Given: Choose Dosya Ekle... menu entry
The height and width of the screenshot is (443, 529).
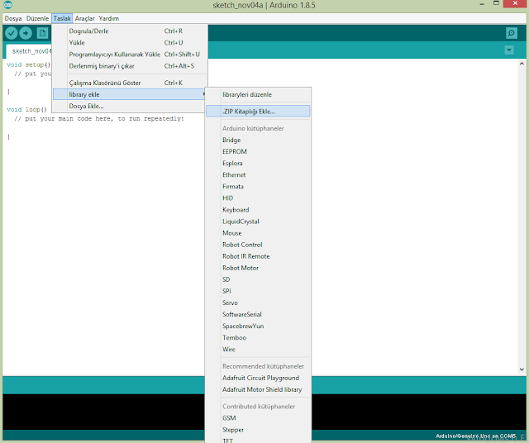Looking at the screenshot, I should [x=130, y=106].
